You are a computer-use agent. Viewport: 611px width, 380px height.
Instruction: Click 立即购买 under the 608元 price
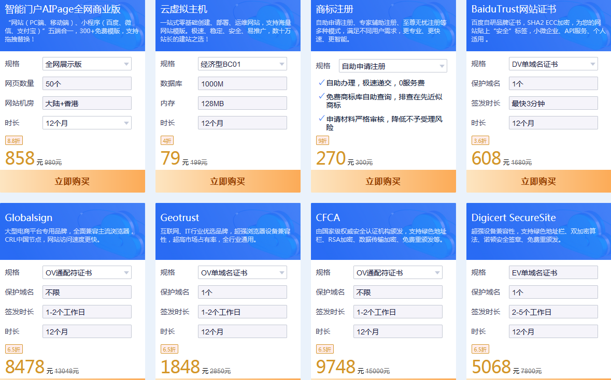538,181
